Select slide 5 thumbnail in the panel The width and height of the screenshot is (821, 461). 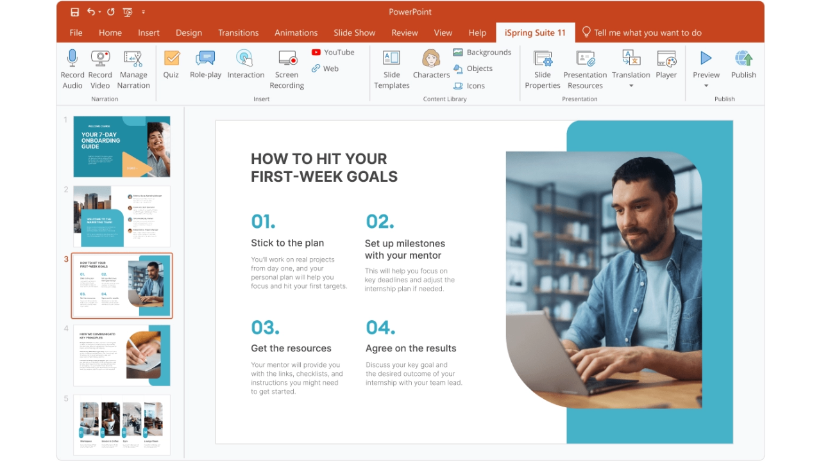coord(121,425)
